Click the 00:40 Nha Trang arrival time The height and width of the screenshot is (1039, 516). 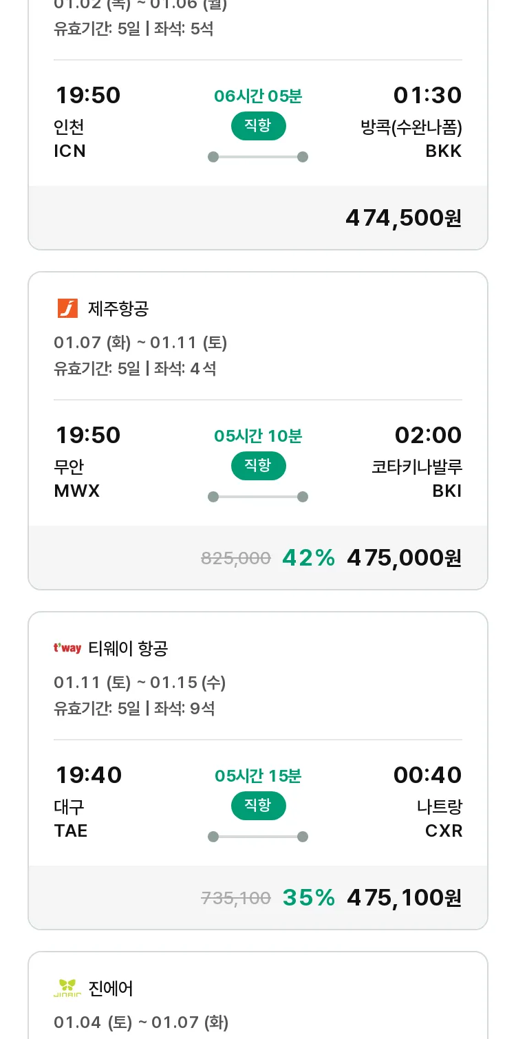[427, 775]
